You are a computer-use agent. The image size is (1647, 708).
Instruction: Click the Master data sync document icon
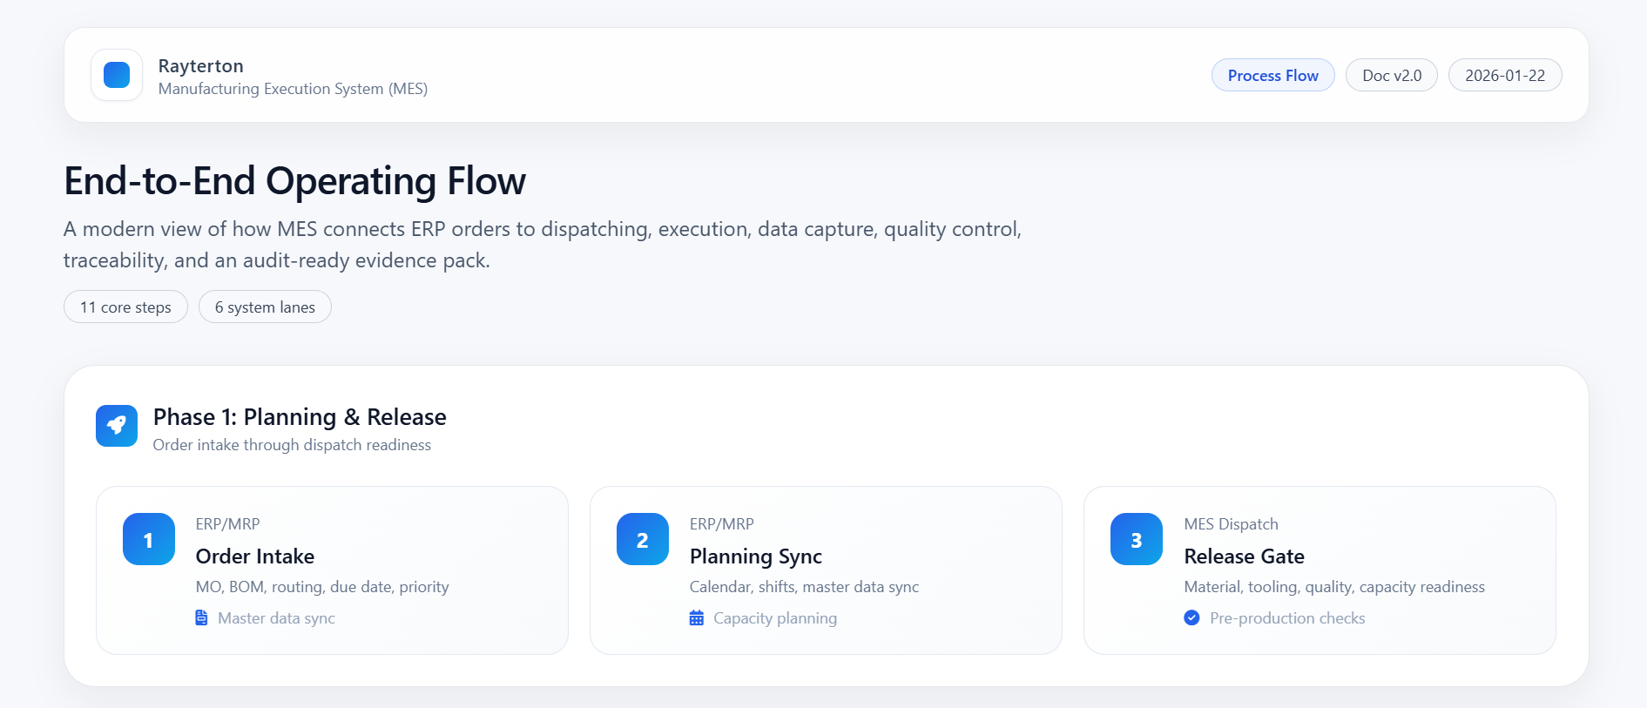pyautogui.click(x=201, y=618)
